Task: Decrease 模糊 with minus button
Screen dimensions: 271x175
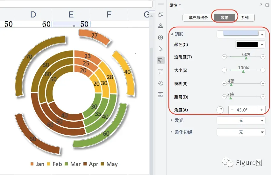Action: (x=224, y=84)
